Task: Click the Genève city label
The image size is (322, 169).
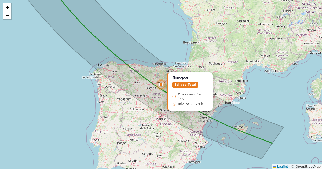Action: point(281,17)
